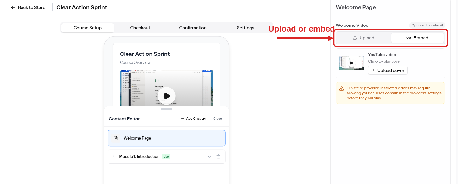The width and height of the screenshot is (458, 184).
Task: Delete Module 1 using trash icon
Action: pyautogui.click(x=218, y=157)
